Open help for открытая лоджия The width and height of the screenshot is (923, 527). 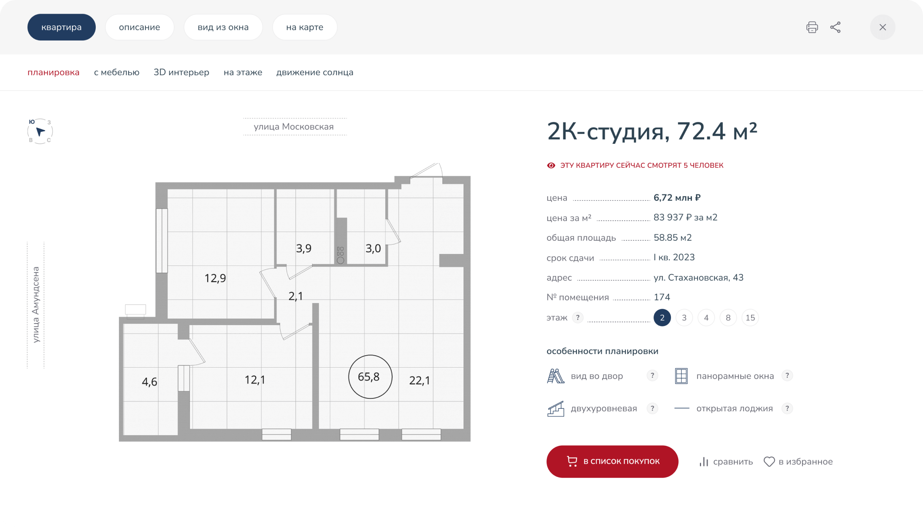pyautogui.click(x=787, y=408)
